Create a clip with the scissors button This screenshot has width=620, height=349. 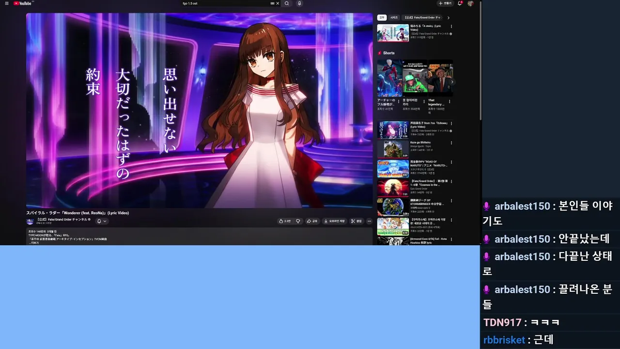tap(356, 221)
